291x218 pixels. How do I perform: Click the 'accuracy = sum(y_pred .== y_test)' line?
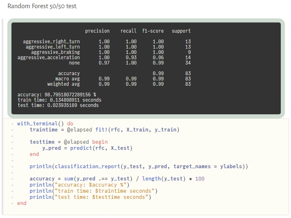coord(117,179)
